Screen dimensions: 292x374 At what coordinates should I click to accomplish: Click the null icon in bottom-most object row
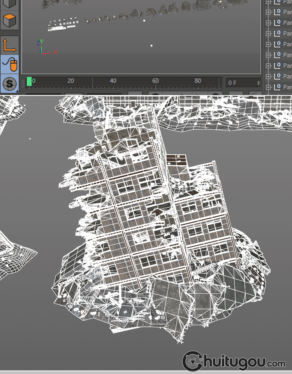(x=277, y=87)
